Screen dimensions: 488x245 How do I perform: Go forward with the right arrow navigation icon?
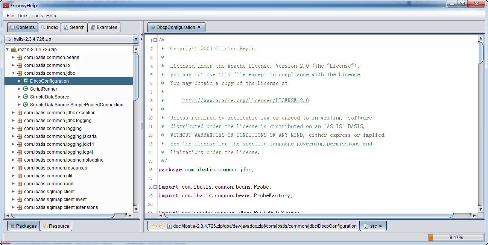(x=162, y=226)
